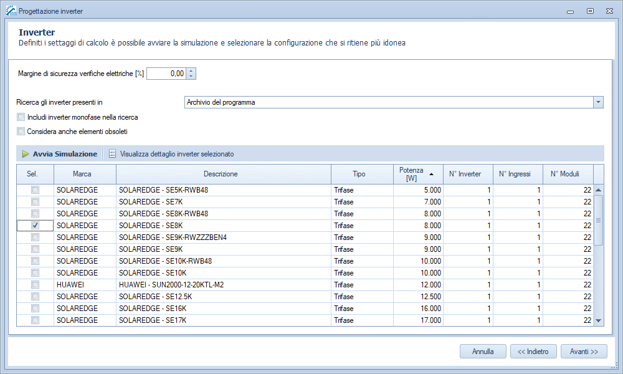
Task: Click the Annulla button
Action: click(x=483, y=352)
